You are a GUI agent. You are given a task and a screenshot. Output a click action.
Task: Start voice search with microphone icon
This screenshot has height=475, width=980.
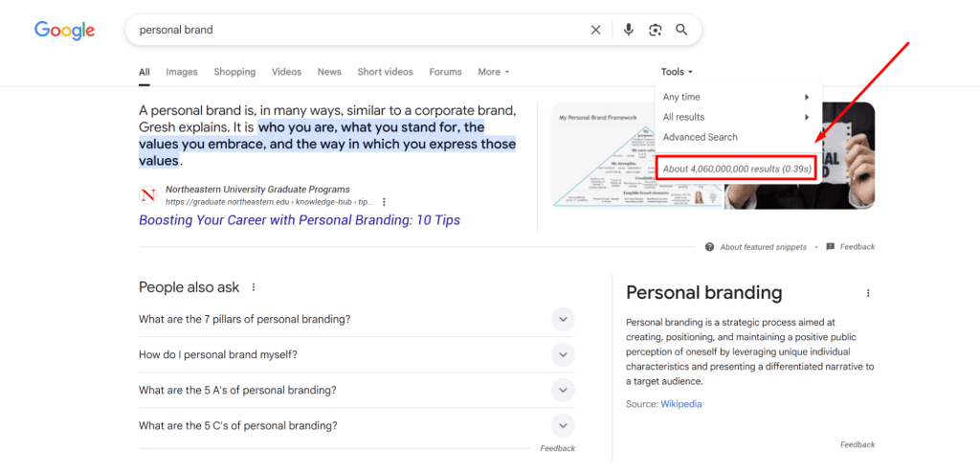pyautogui.click(x=629, y=30)
